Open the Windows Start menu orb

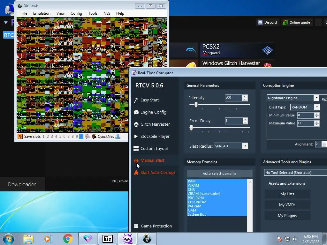(x=9, y=239)
